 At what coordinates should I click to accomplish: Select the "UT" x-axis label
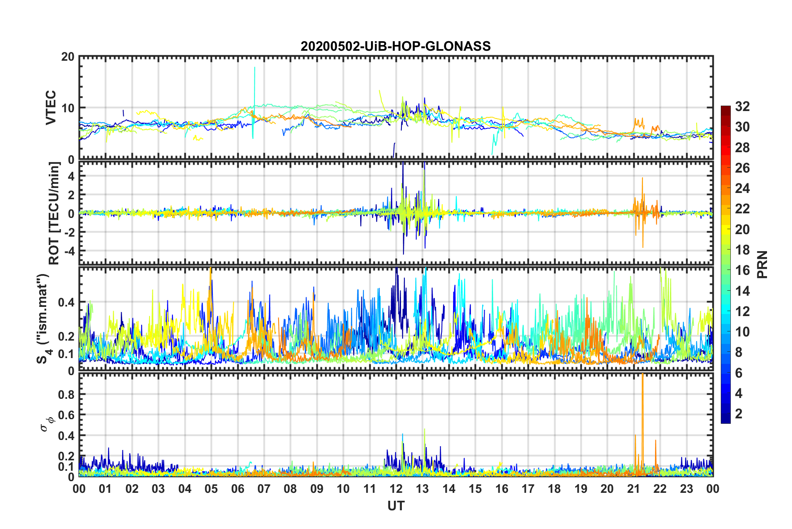pos(396,506)
